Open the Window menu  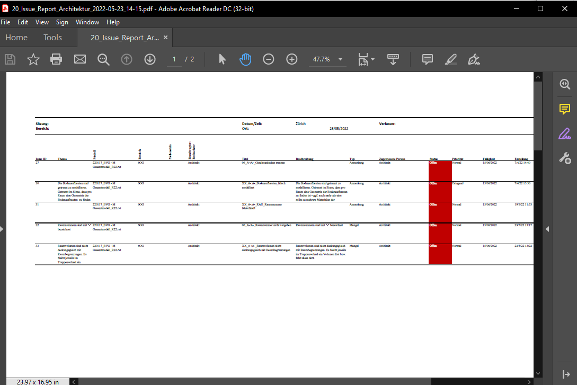pos(87,22)
